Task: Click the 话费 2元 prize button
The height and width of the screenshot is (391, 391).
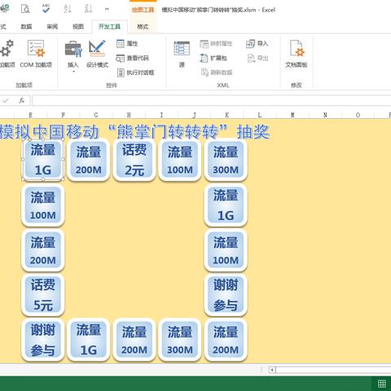Action: 134,160
